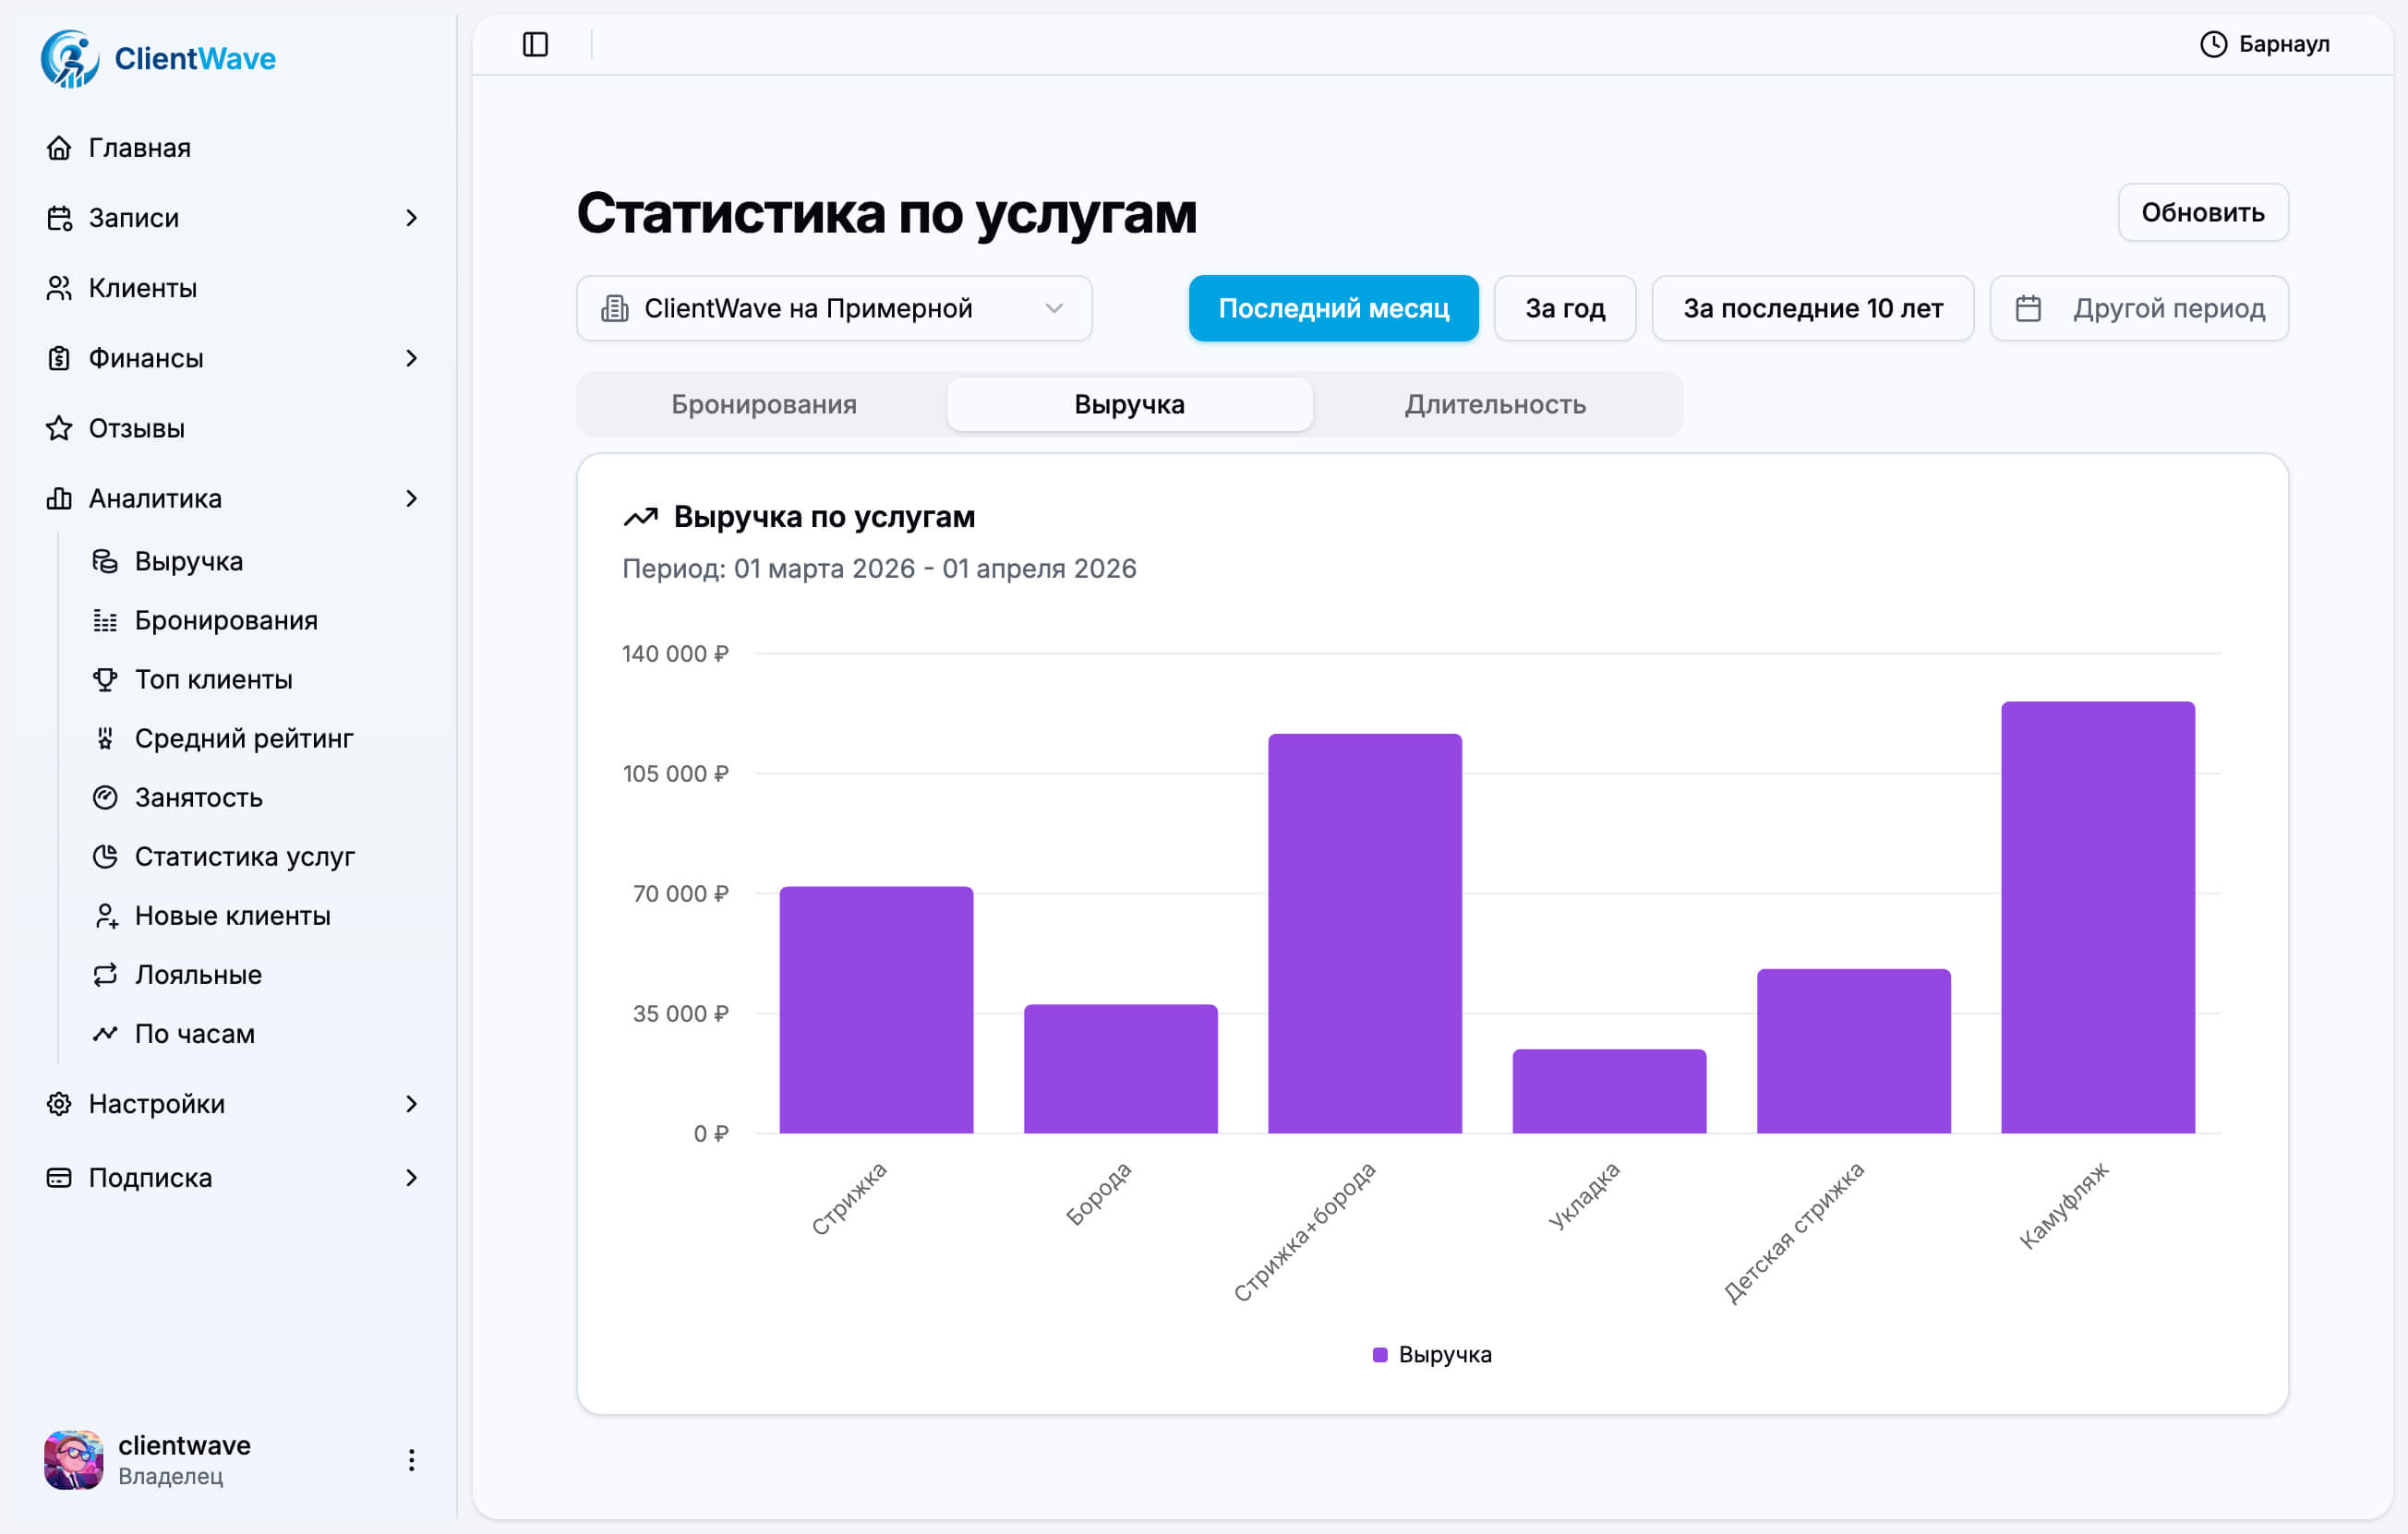Click the Новые клиенты user-plus icon
This screenshot has width=2408, height=1534.
click(105, 916)
